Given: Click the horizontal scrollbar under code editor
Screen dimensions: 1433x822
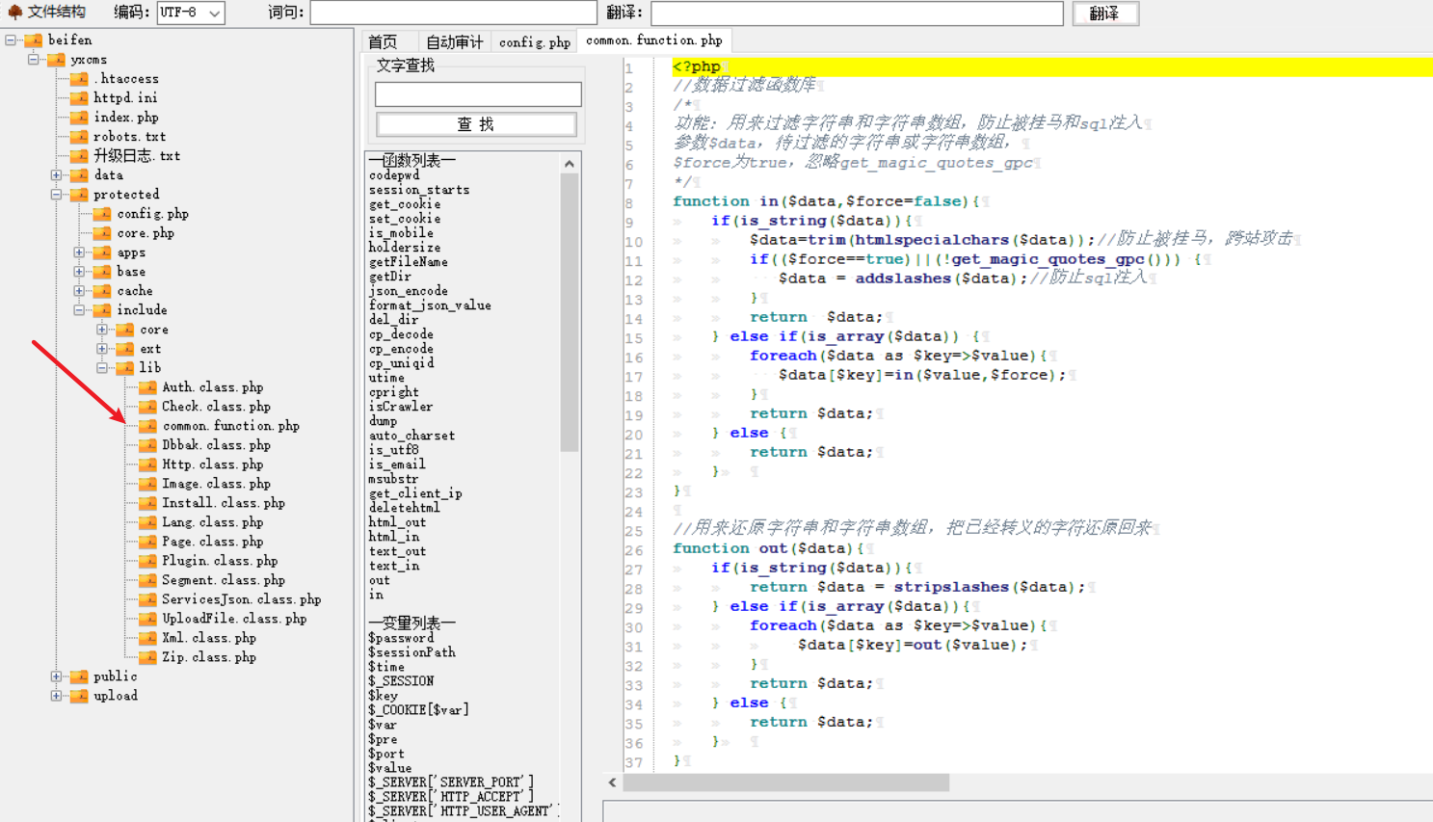Looking at the screenshot, I should [x=785, y=782].
